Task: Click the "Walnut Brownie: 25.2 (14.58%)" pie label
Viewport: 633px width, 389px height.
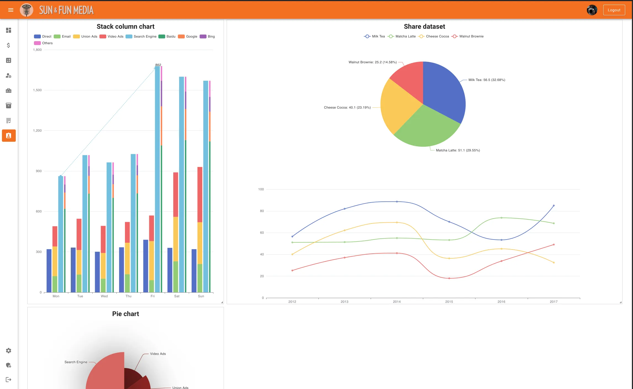Action: 373,62
